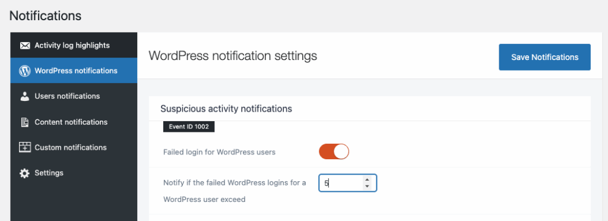Go to Users notifications
Screen dimensions: 608x221
point(74,96)
